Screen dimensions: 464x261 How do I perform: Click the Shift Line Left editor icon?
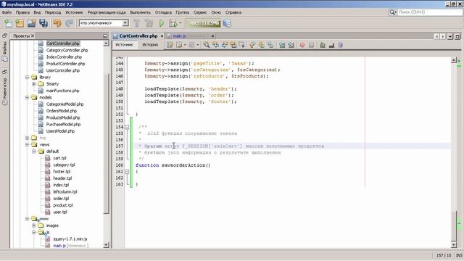[282, 45]
